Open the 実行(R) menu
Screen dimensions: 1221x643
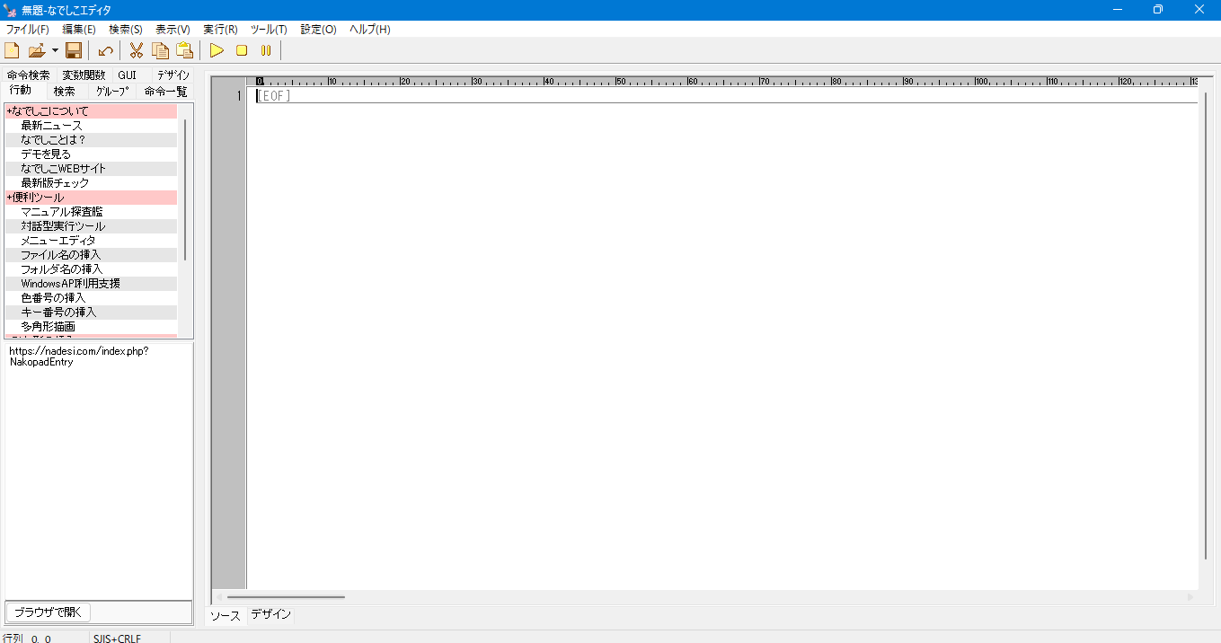click(220, 30)
